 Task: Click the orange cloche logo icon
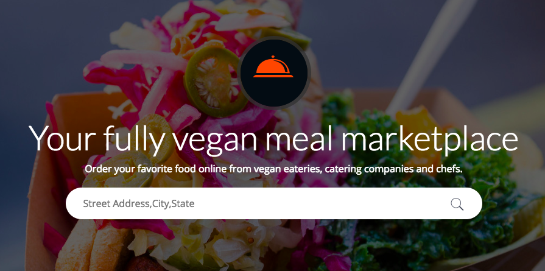[273, 68]
